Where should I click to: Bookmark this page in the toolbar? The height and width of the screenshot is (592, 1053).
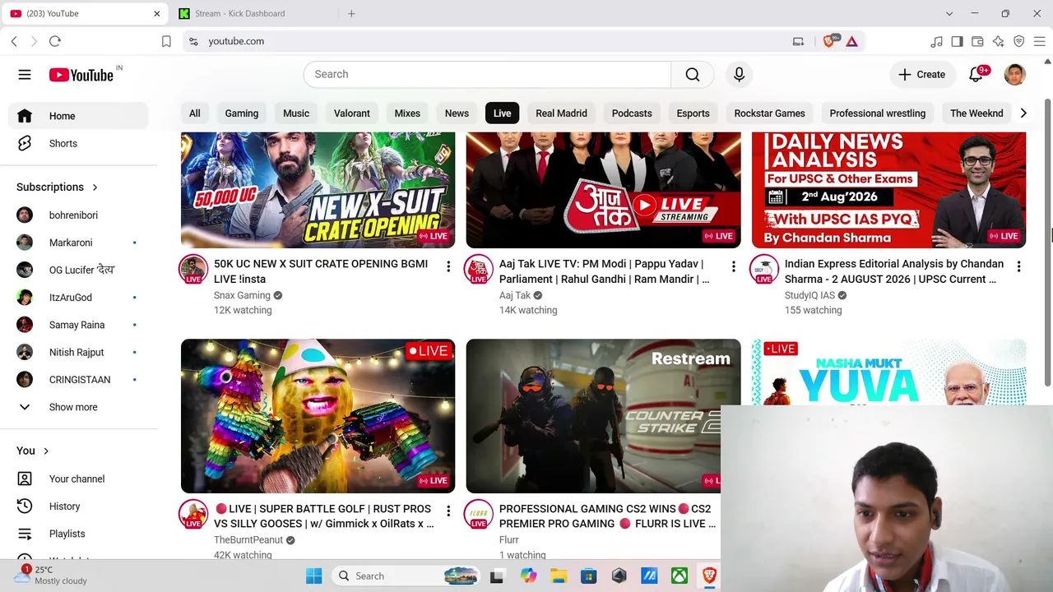(166, 41)
